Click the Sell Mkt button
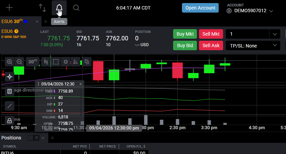This screenshot has width=286, height=154. (x=211, y=34)
